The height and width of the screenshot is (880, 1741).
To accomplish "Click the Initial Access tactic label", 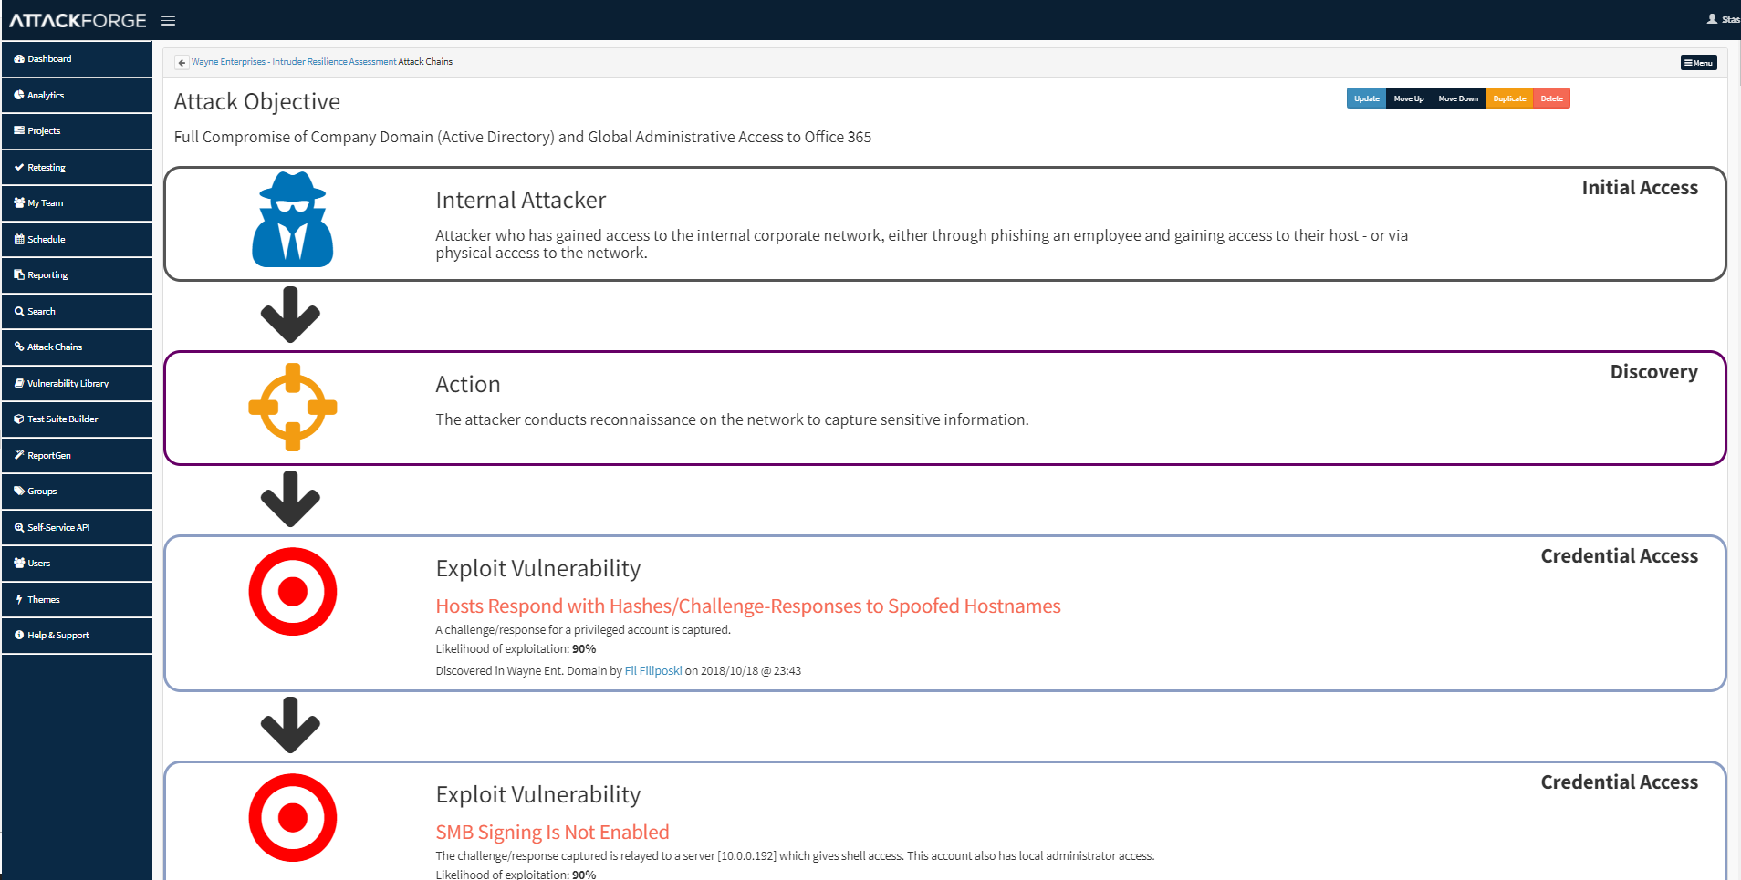I will point(1639,188).
